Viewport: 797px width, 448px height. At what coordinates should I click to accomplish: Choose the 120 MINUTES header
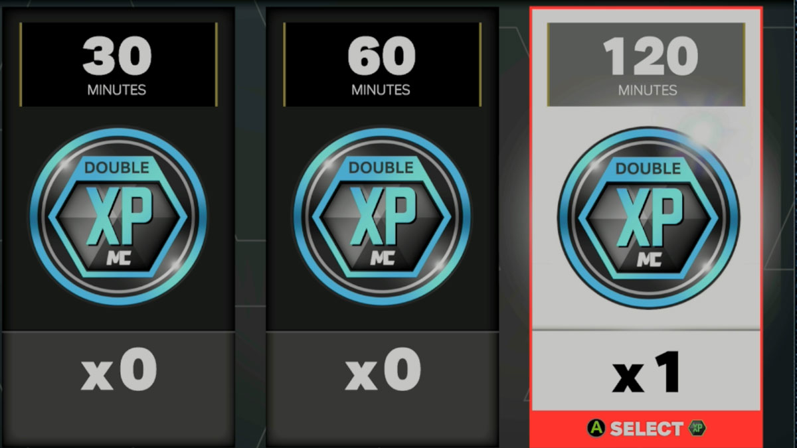point(648,64)
